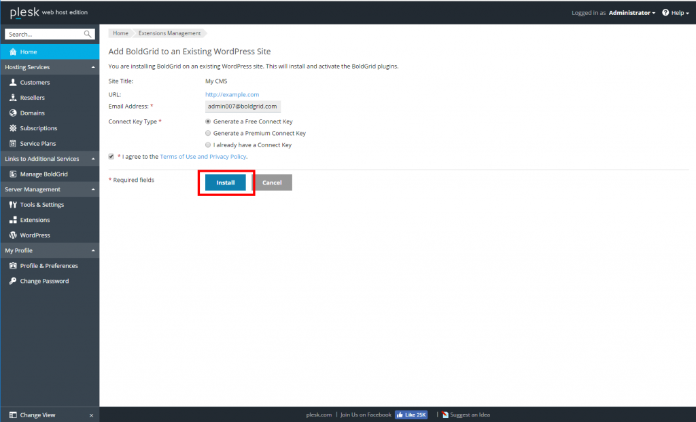Focus the Email Address field
Viewport: 696px width, 422px height.
click(x=243, y=107)
